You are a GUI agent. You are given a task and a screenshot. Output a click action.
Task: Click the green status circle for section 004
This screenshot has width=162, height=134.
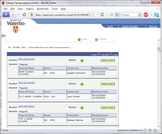[82, 108]
